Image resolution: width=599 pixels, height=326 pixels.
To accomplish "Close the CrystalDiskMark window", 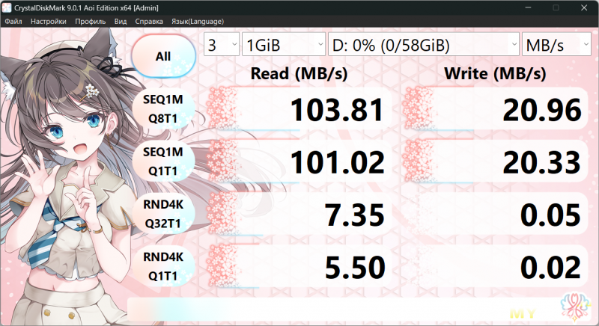I will [584, 7].
